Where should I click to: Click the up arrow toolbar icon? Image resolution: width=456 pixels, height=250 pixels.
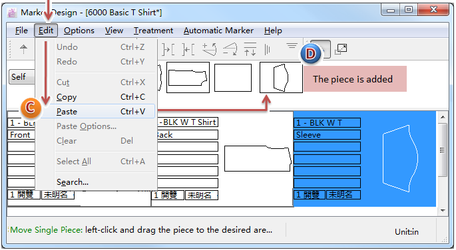23,49
